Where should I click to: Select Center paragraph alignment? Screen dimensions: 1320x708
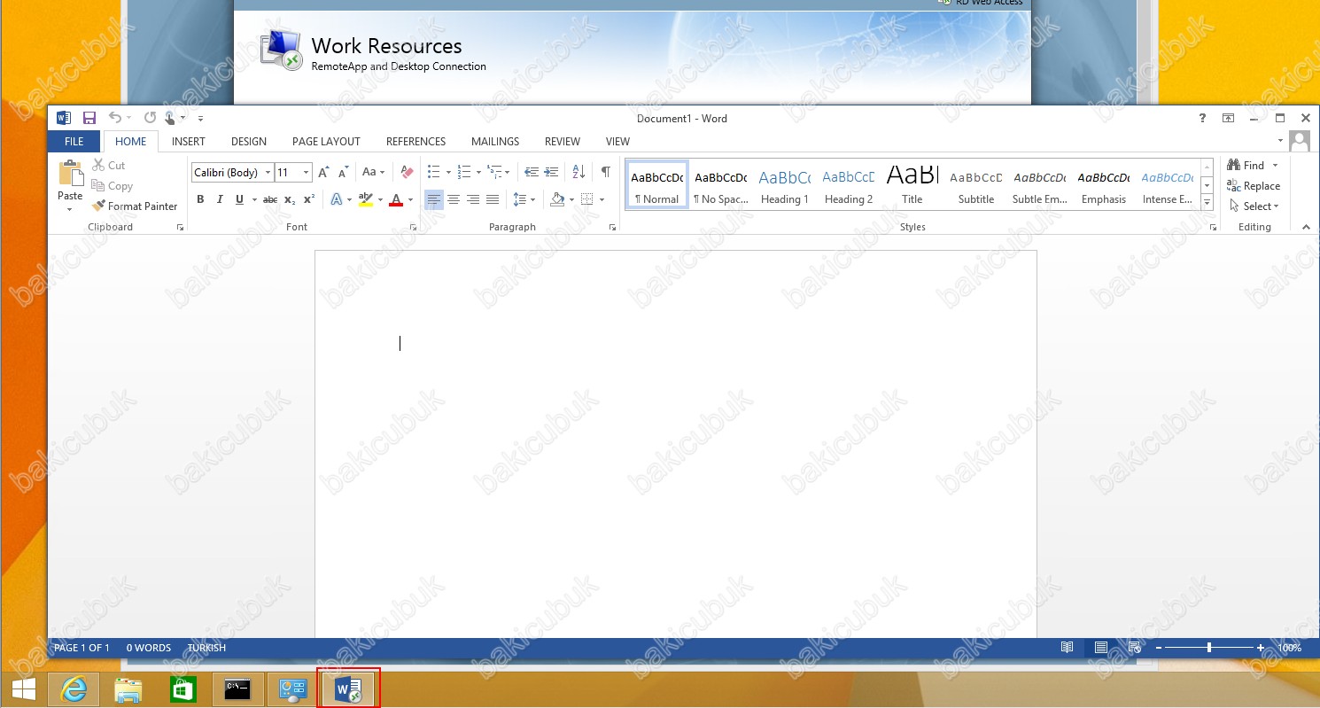pos(454,200)
